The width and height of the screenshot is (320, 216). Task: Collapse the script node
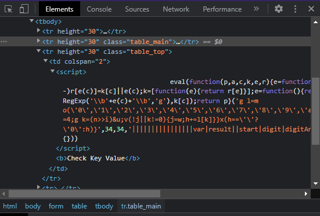click(x=52, y=71)
